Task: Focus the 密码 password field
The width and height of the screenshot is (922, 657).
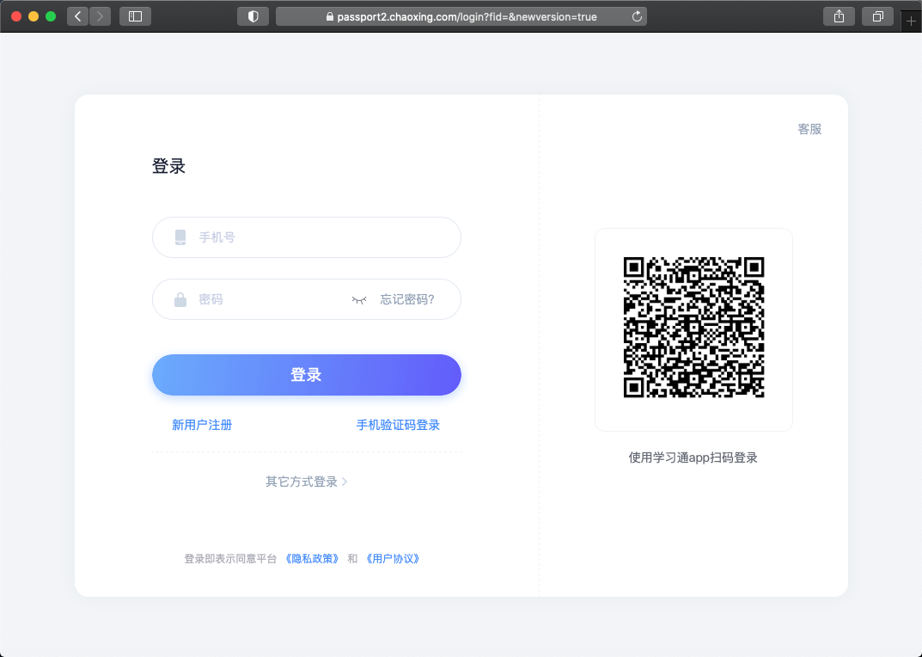Action: [x=307, y=299]
